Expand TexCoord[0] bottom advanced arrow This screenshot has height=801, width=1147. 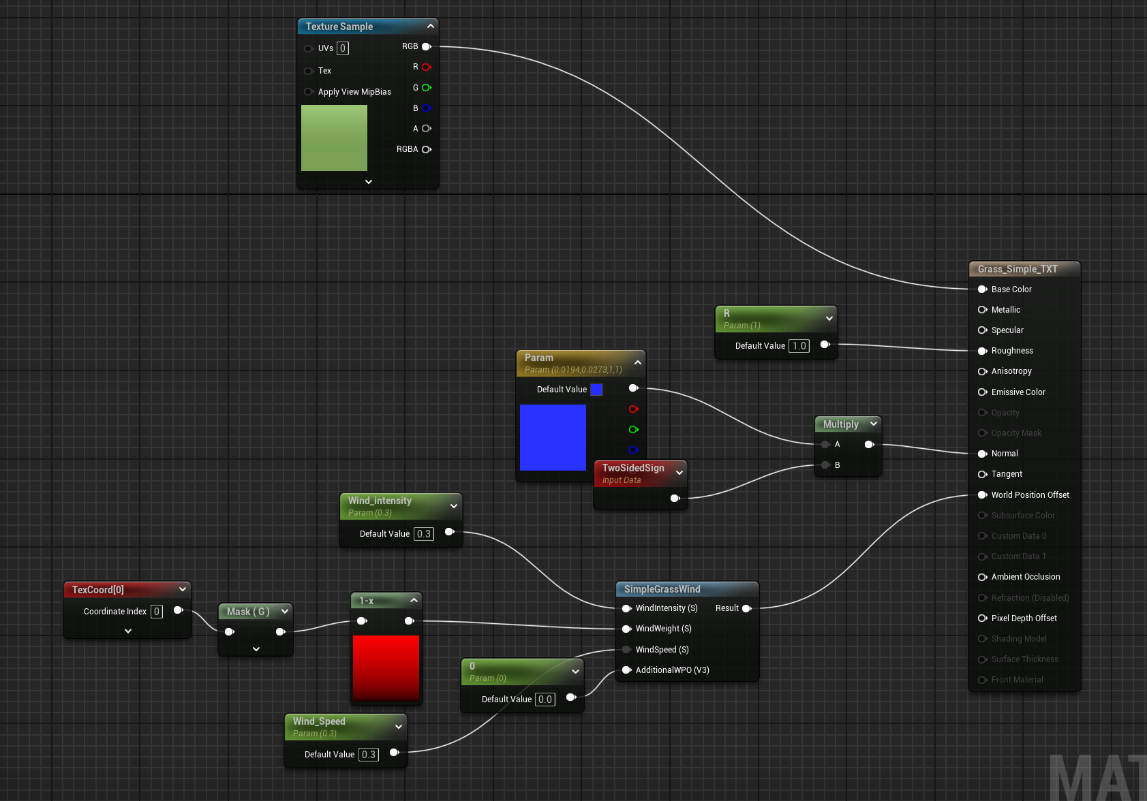[128, 631]
